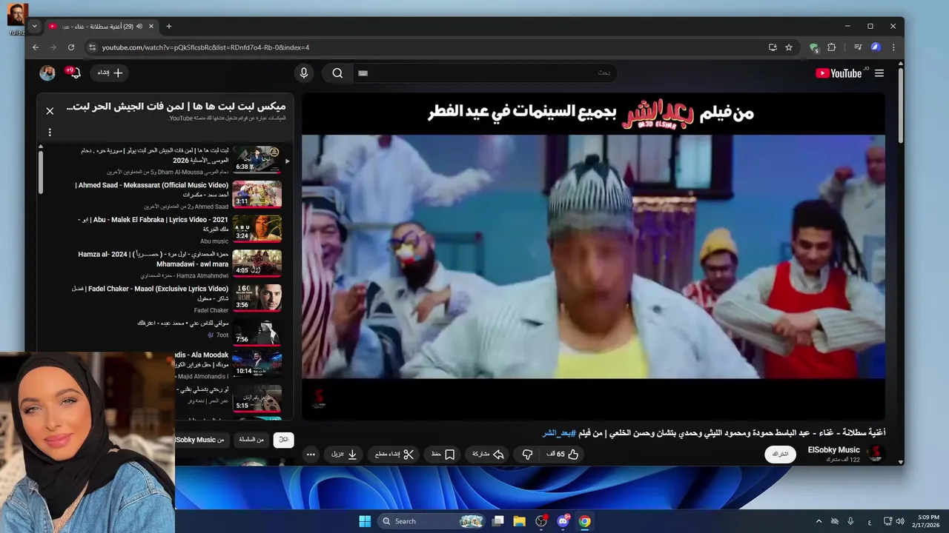Click the magnifier search button

pos(337,73)
